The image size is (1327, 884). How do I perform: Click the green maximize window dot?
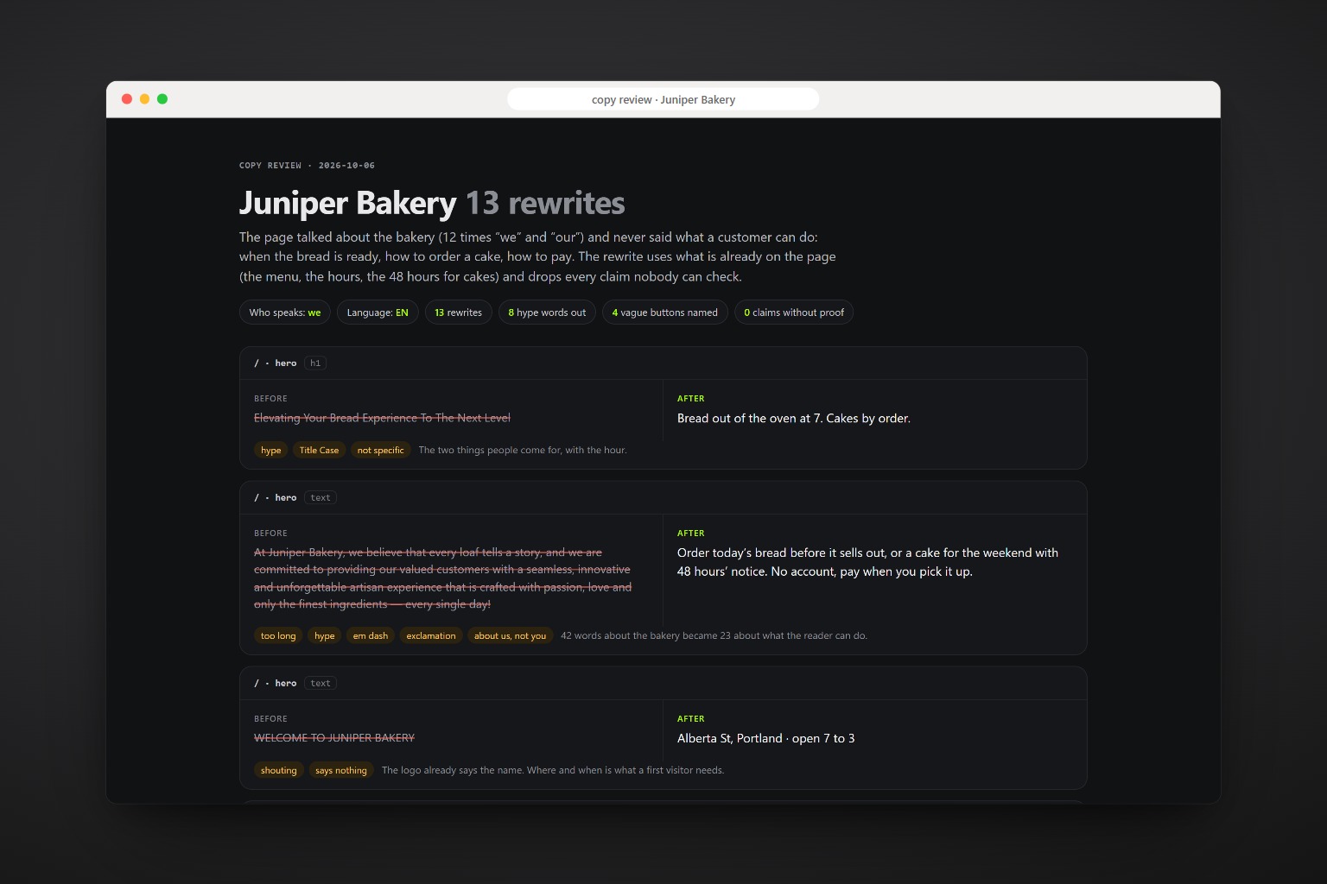pyautogui.click(x=162, y=99)
